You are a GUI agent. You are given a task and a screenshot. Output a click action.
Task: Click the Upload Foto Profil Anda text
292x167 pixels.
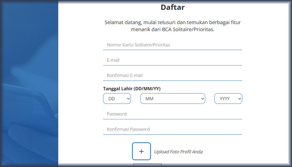tap(178, 152)
